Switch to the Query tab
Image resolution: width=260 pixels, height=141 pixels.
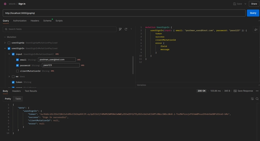click(x=6, y=21)
